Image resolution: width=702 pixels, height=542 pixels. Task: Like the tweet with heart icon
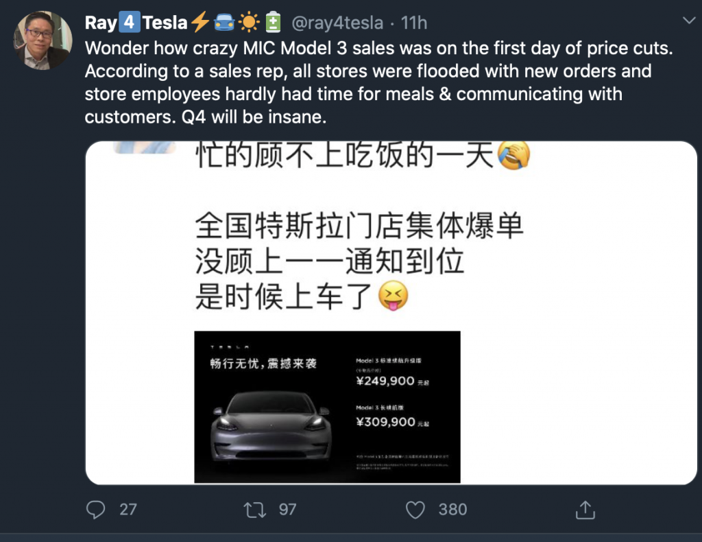pos(415,510)
